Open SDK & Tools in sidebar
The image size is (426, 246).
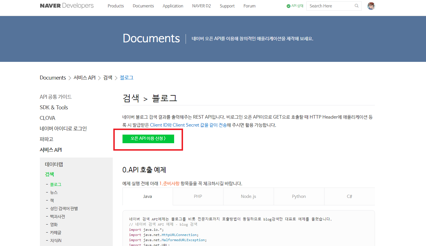(x=54, y=107)
